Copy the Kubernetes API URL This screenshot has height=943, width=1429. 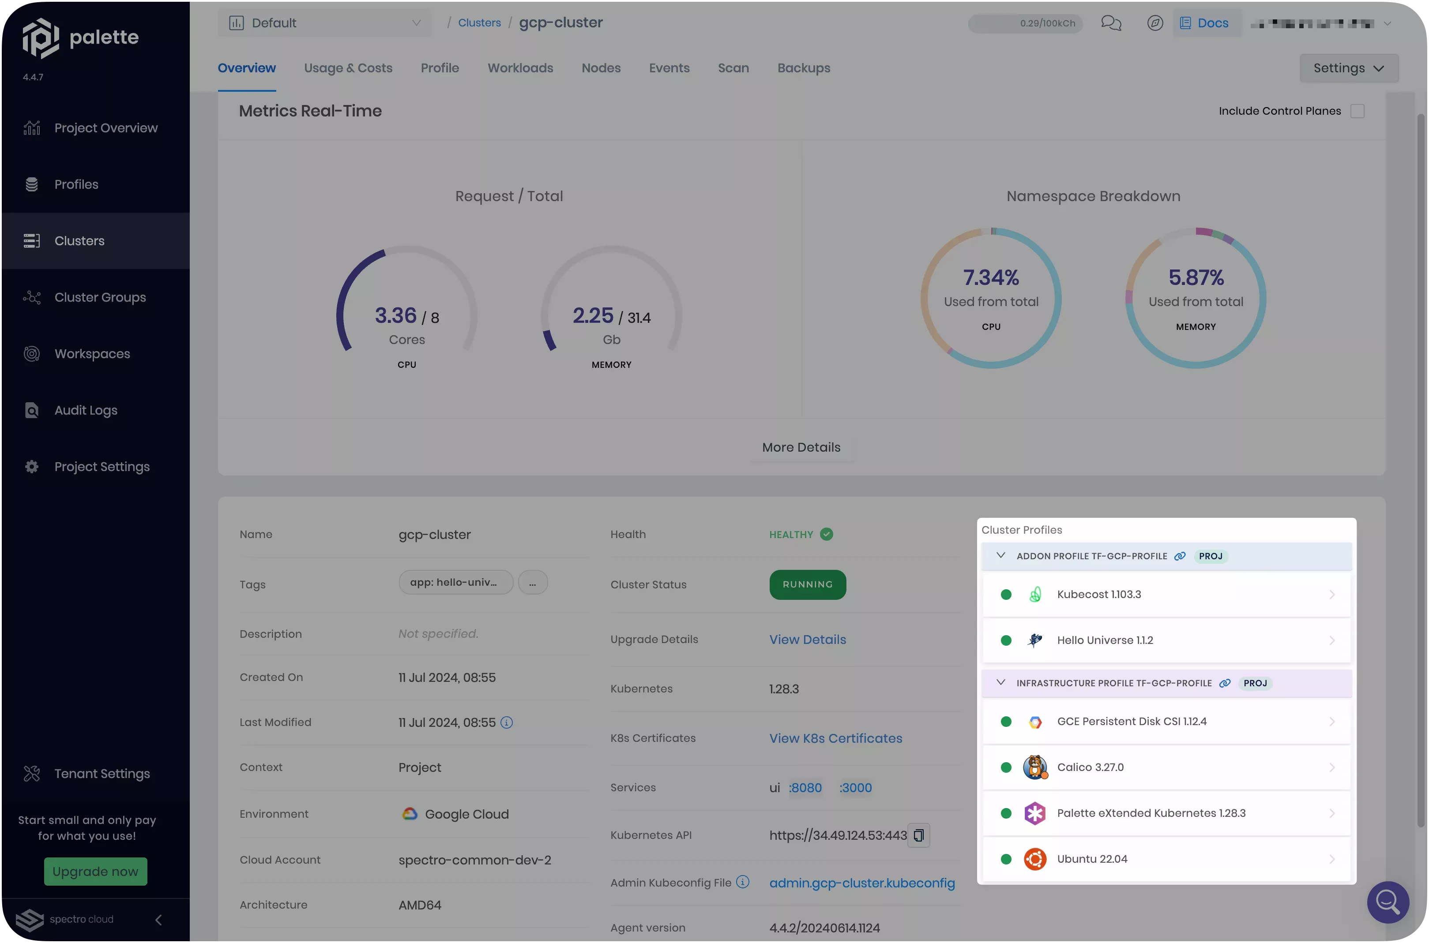pyautogui.click(x=919, y=835)
